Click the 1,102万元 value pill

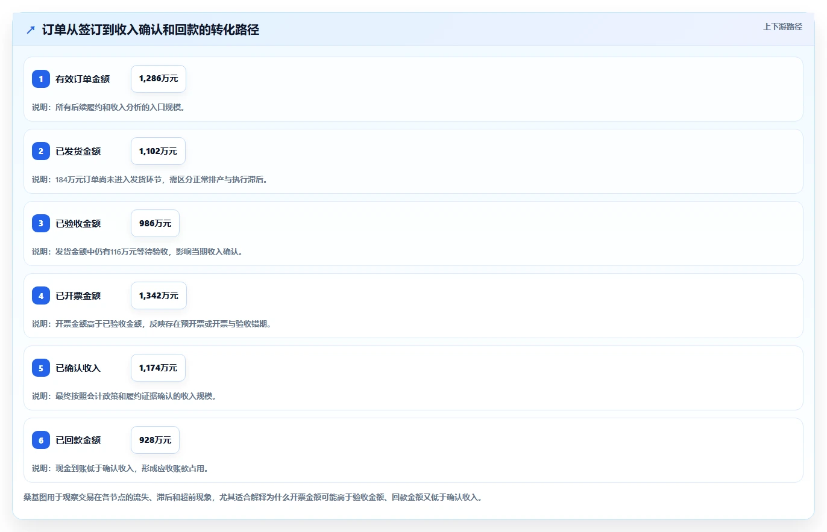point(158,151)
